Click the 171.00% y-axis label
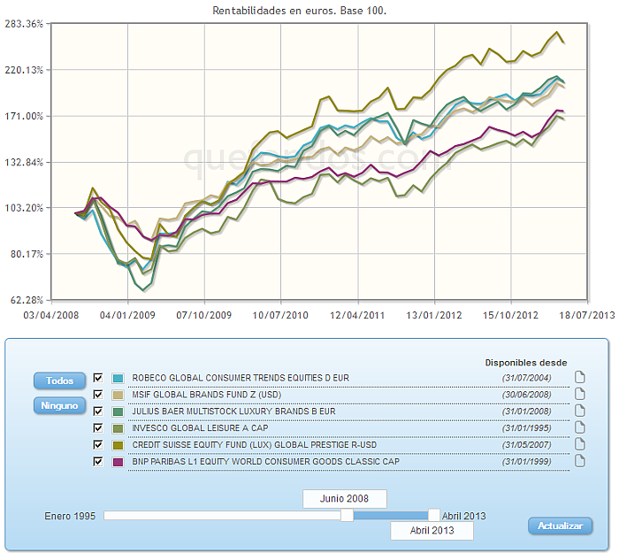This screenshot has width=619, height=553. pyautogui.click(x=24, y=116)
